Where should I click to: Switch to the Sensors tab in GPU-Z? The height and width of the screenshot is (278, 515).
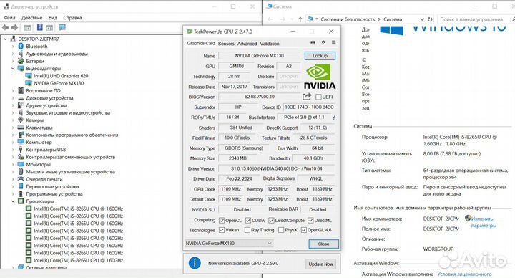point(226,44)
